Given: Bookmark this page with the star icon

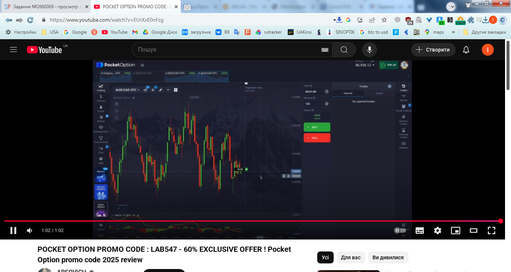Looking at the screenshot, I should click(x=384, y=20).
